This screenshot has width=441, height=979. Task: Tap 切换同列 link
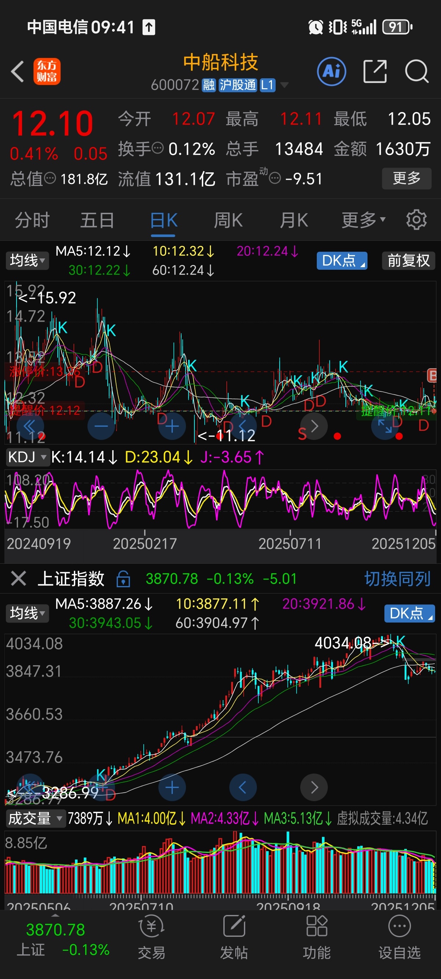click(x=397, y=579)
